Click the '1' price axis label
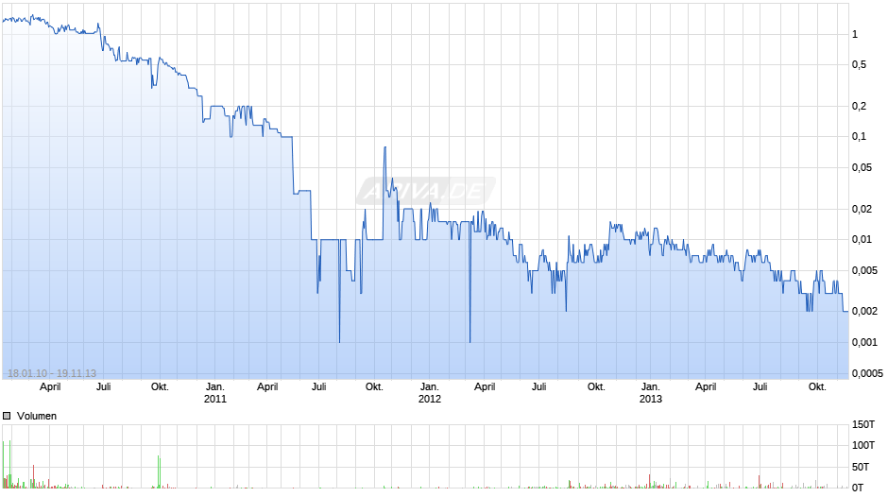The image size is (888, 497). click(855, 35)
